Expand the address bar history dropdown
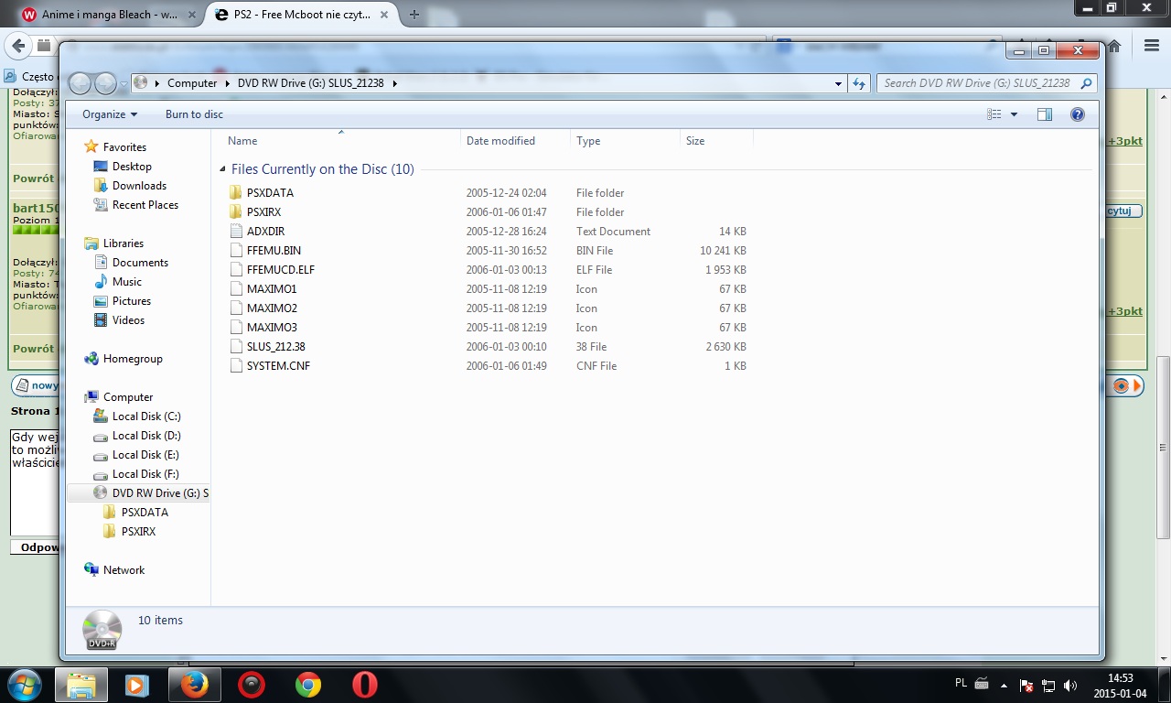 coord(838,83)
